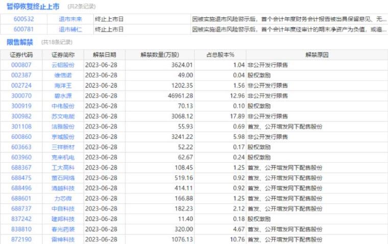388x244 pixels.
Task: Open stock code 600532 link
Action: pyautogui.click(x=21, y=19)
